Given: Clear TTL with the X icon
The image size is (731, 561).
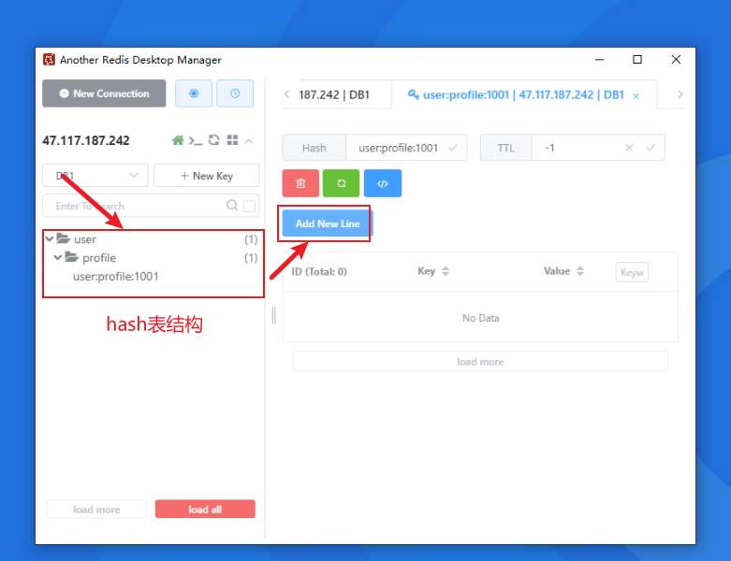Looking at the screenshot, I should click(629, 148).
